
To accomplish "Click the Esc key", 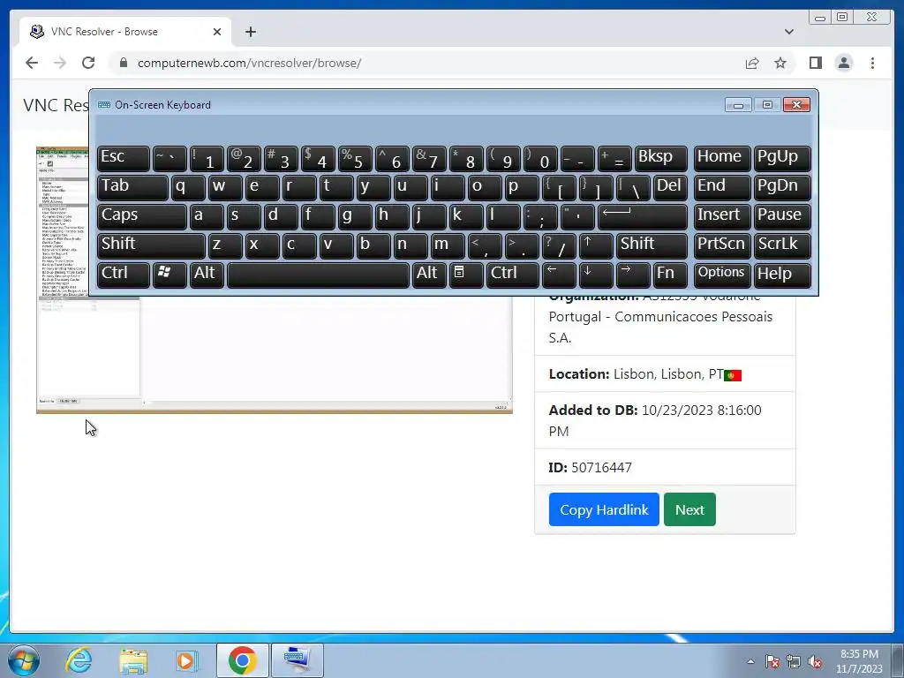I will click(x=124, y=158).
